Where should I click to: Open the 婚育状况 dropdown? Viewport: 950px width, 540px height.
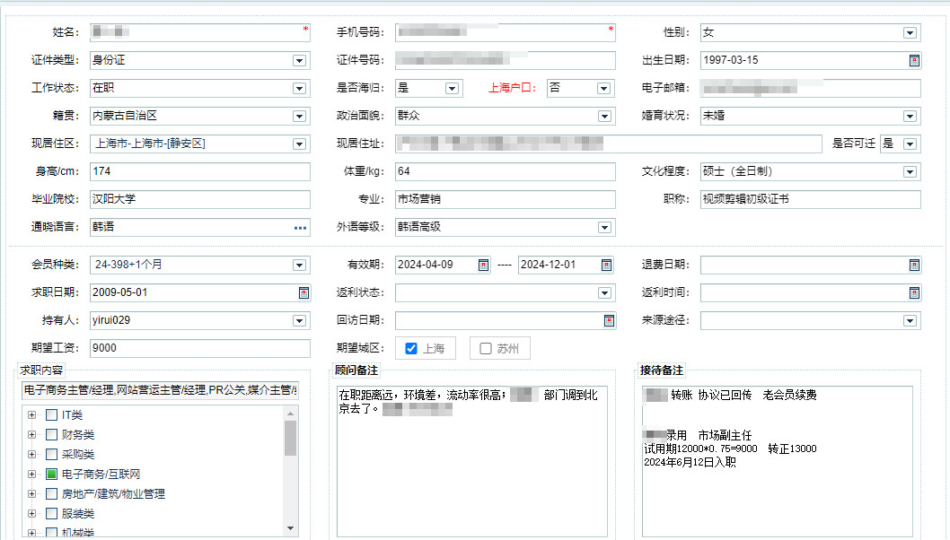(x=910, y=117)
